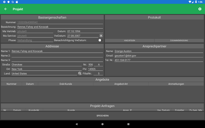Select the Datum field 07.10.1994
Viewport: 205px width, 128px height.
(85, 31)
